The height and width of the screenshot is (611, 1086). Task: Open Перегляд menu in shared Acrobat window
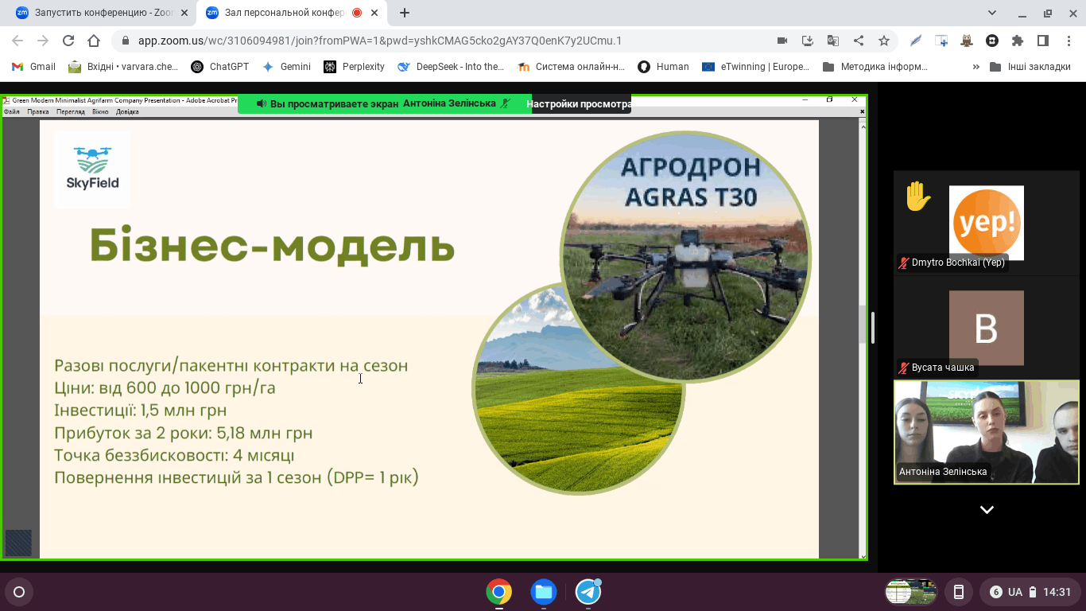coord(71,111)
